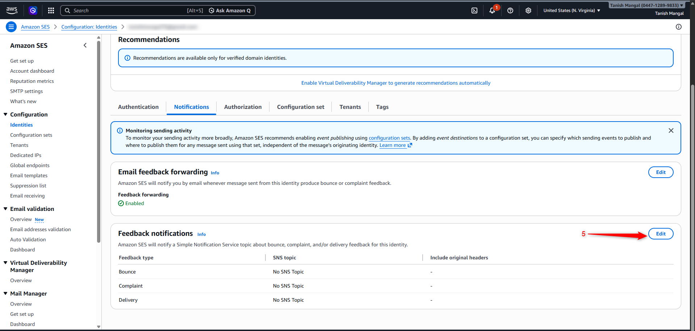Collapse the Mail Manager sidebar section
695x331 pixels.
[x=5, y=293]
